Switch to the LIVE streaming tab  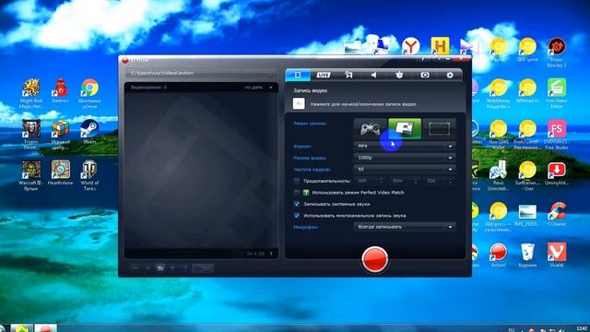click(324, 75)
